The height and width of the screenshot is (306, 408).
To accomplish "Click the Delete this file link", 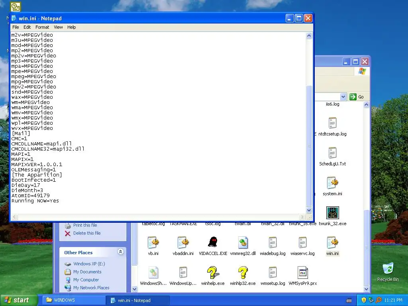I will (86, 233).
